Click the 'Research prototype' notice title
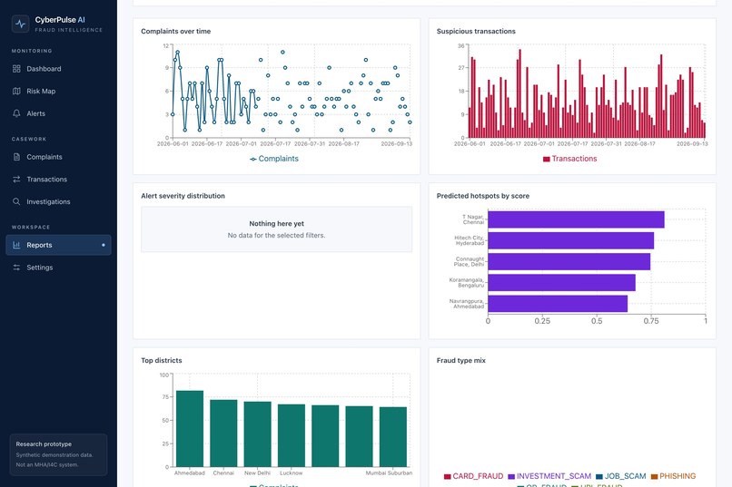Viewport: 732px width, 487px height. point(44,444)
